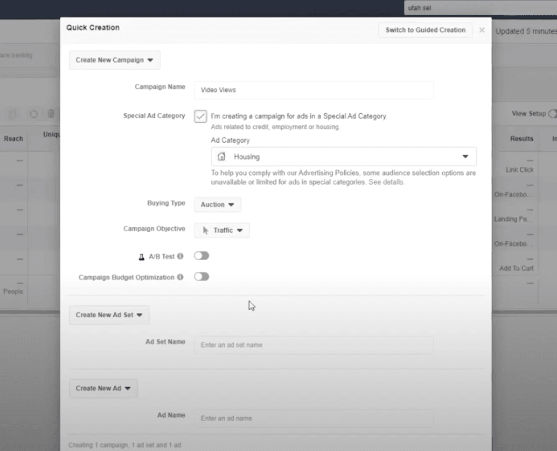Close the Quick Creation dialog
The width and height of the screenshot is (557, 451).
coord(482,30)
